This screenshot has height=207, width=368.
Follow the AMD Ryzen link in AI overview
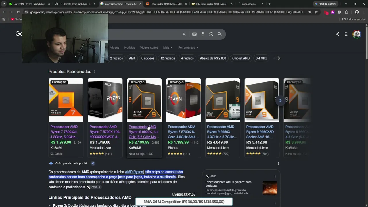(x=134, y=172)
